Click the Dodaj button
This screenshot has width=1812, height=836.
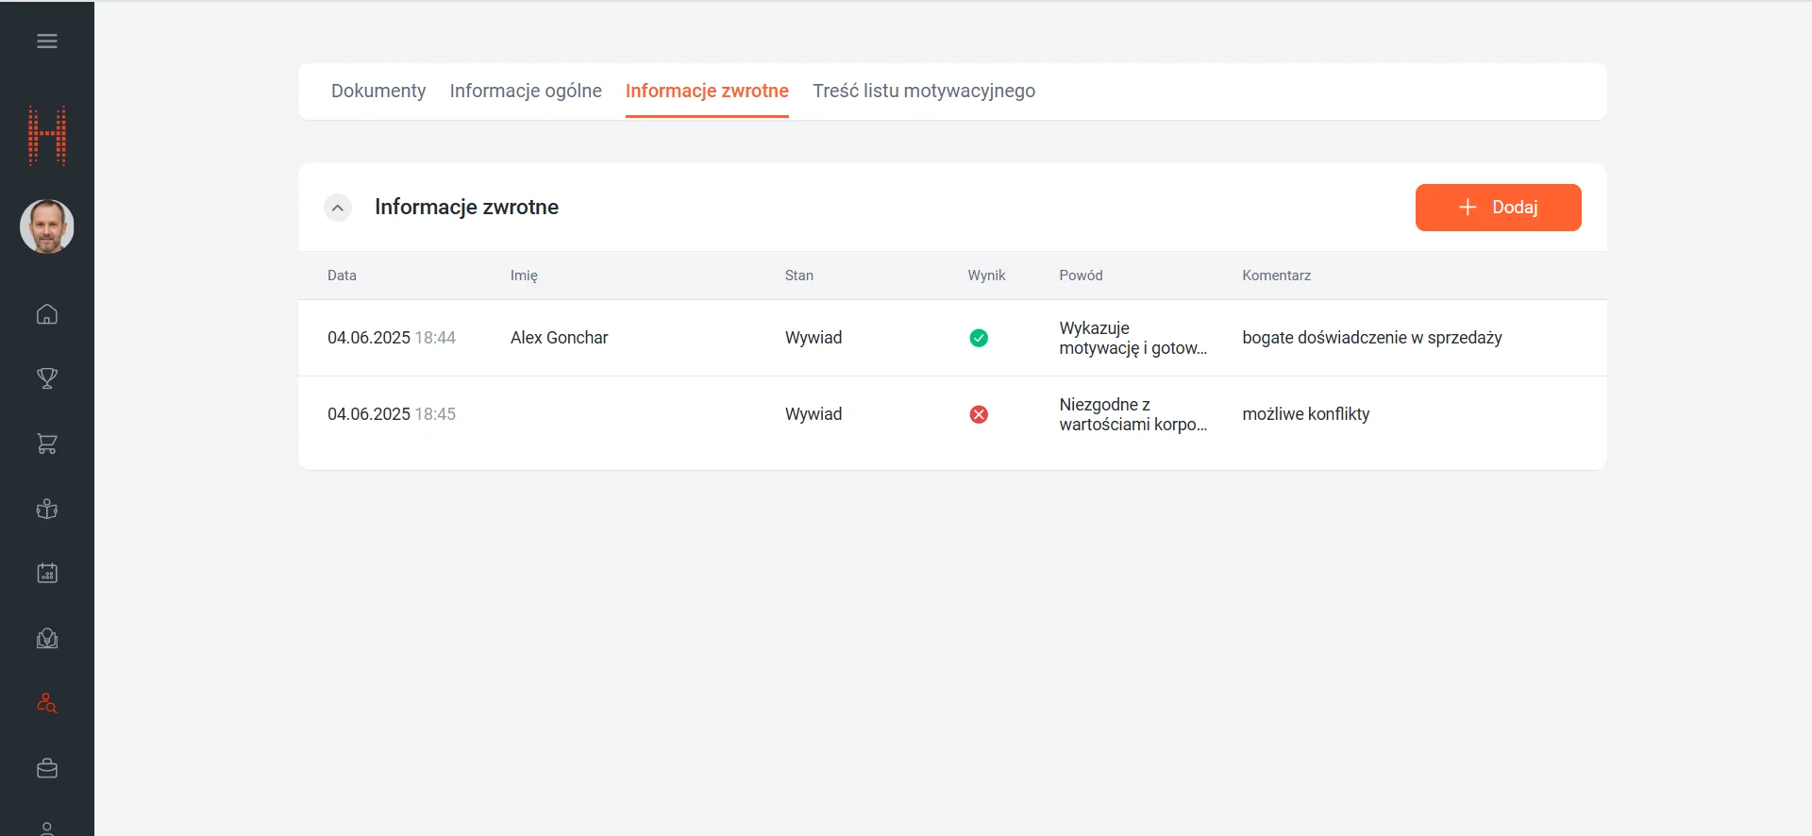click(1498, 208)
